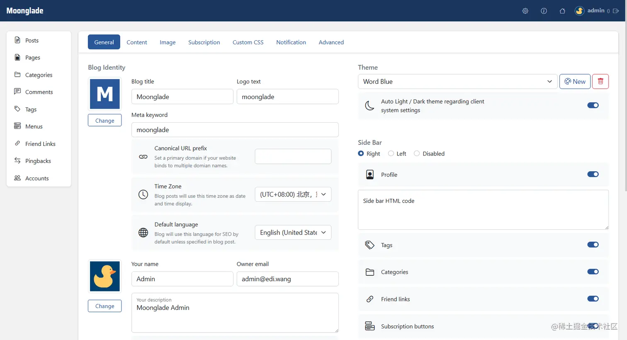627x340 pixels.
Task: Switch to the Image tab
Action: coord(168,42)
